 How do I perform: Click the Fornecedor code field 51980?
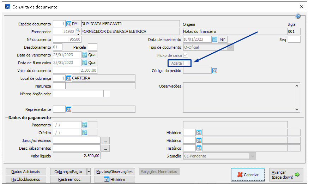point(64,31)
